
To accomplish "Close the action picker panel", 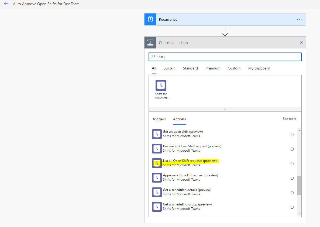I will [301, 42].
